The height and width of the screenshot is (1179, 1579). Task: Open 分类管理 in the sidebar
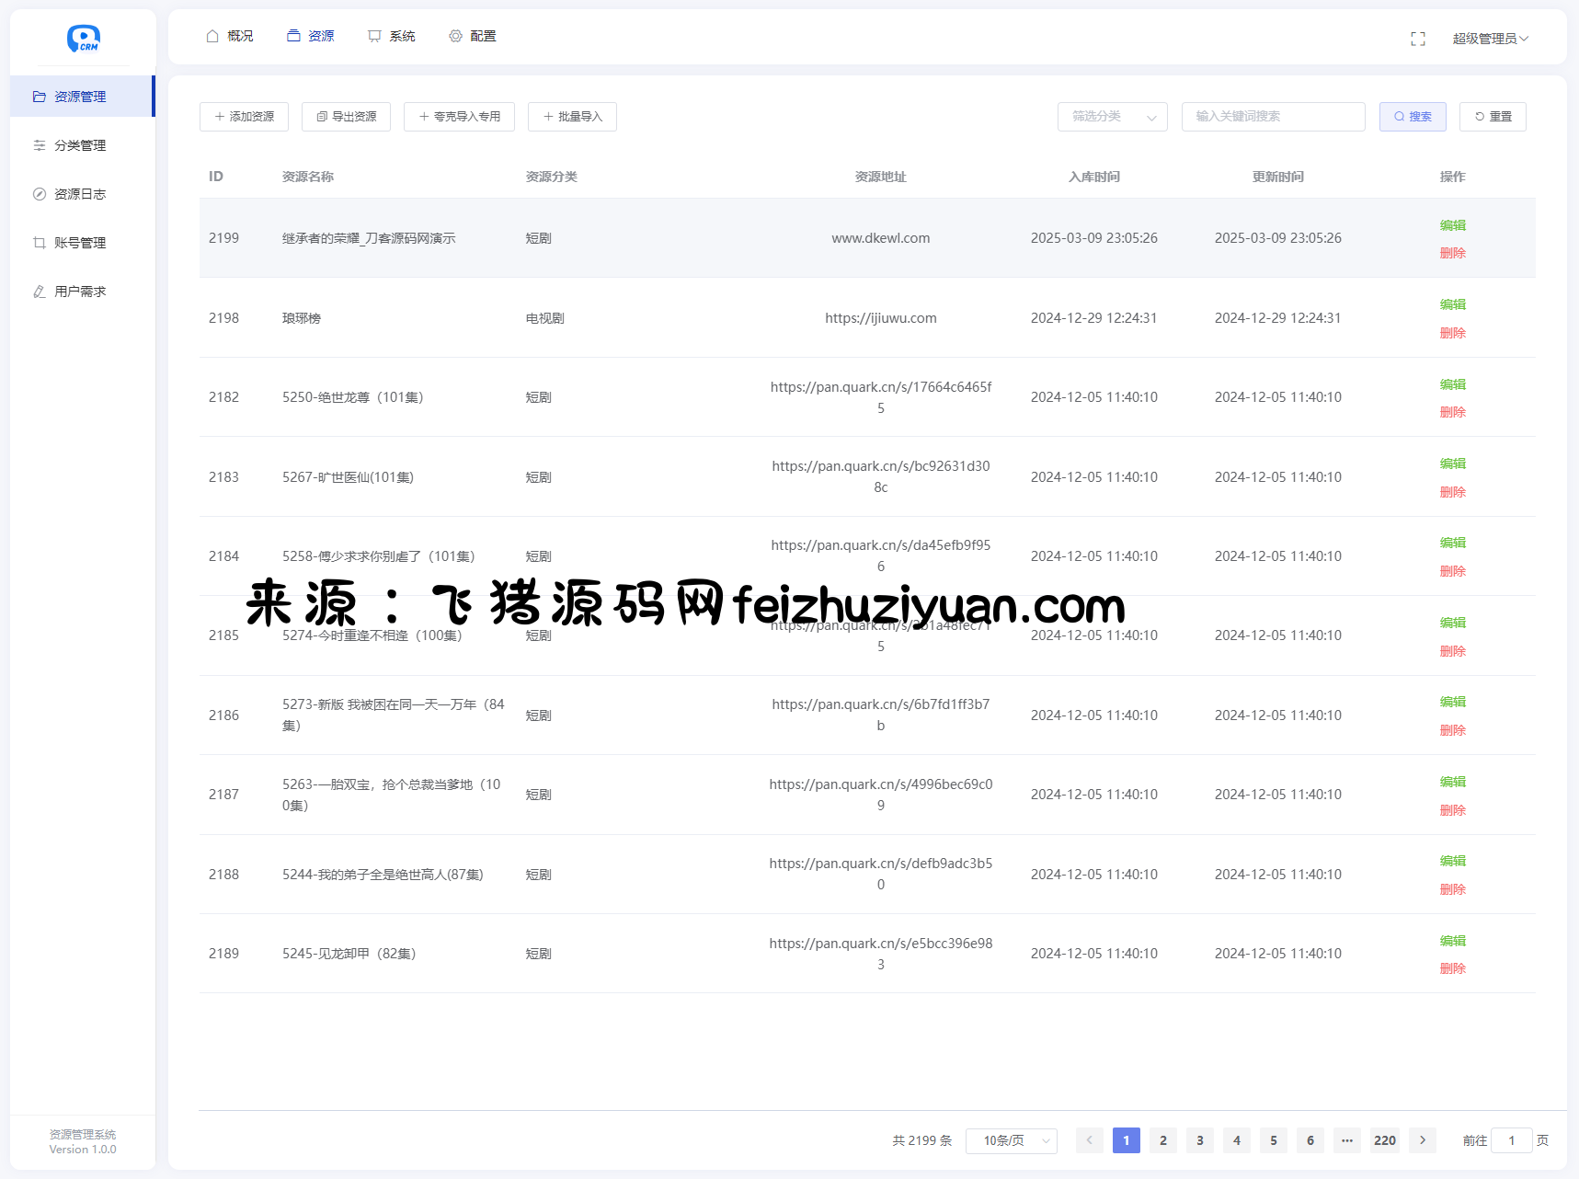(80, 145)
